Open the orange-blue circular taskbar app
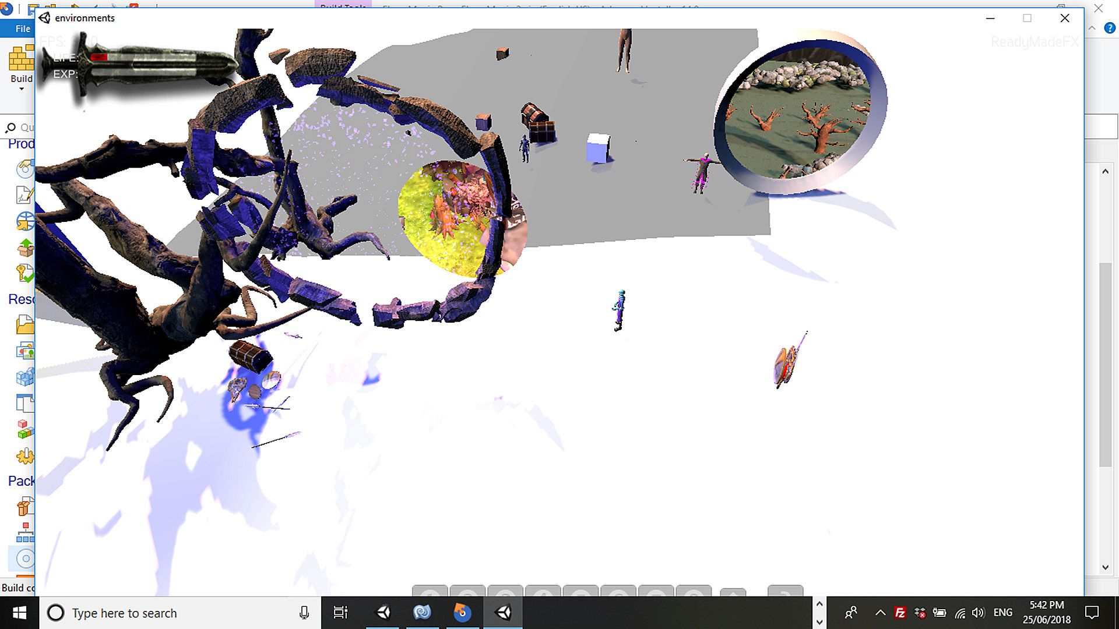This screenshot has width=1119, height=629. tap(462, 613)
